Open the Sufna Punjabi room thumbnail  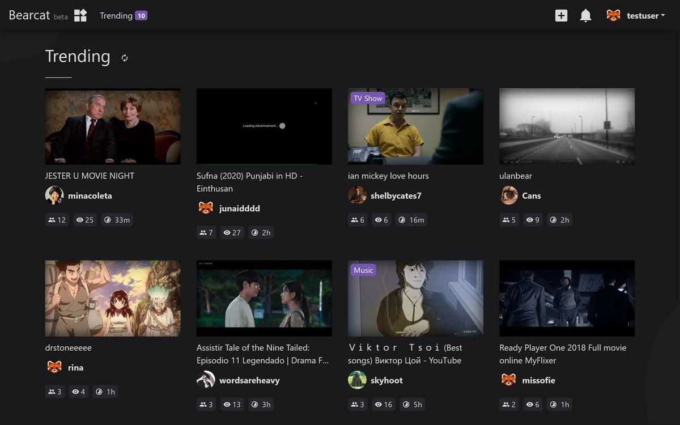[264, 126]
